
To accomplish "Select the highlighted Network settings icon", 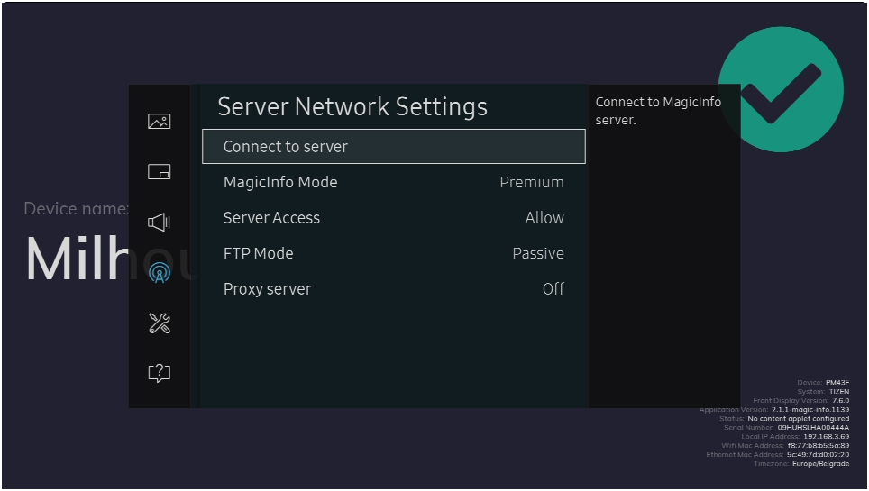I will [159, 272].
